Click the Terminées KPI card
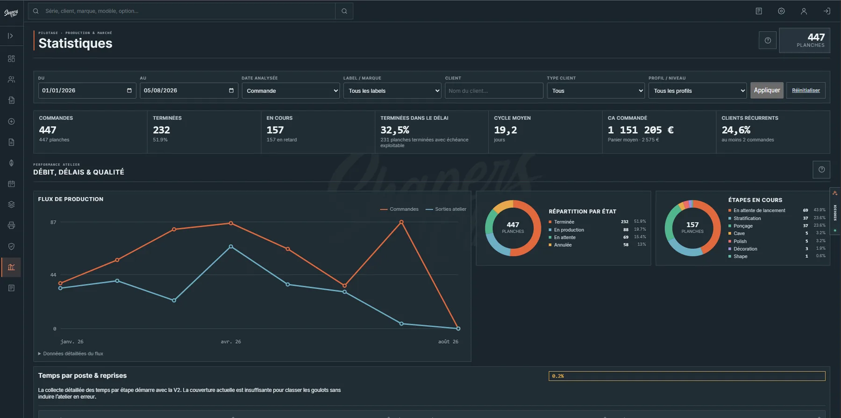 204,132
